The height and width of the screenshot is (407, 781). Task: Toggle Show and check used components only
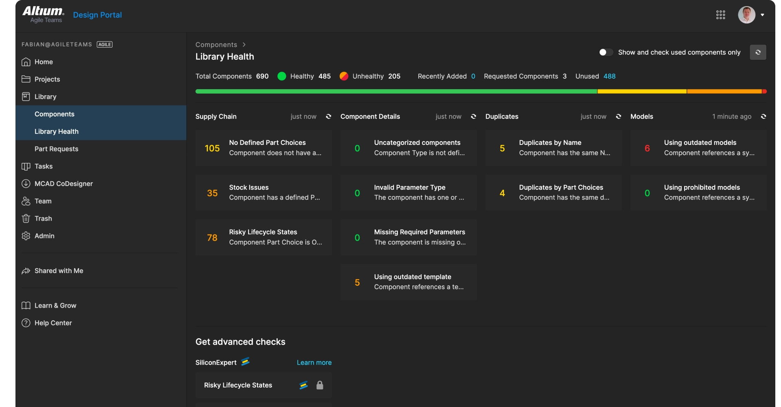pos(606,52)
